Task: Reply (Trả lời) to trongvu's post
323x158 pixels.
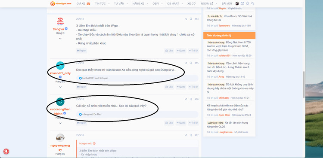Action: 193,51
